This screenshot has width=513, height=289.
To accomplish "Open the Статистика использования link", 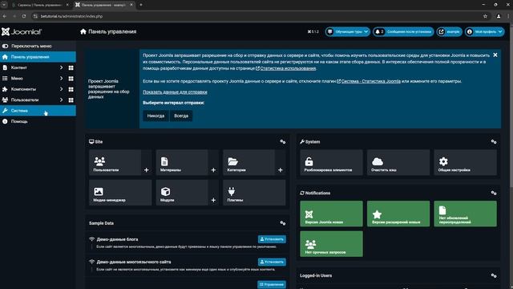I will coord(288,68).
